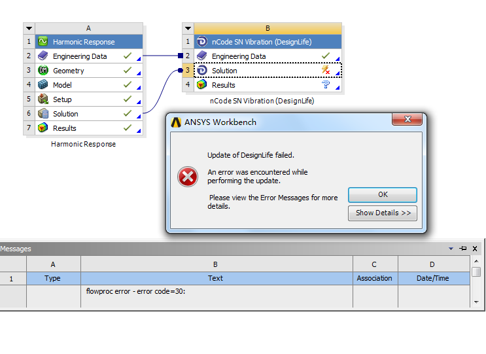The width and height of the screenshot is (486, 354).
Task: Click blue corner triangle on Model cell
Action: click(139, 88)
